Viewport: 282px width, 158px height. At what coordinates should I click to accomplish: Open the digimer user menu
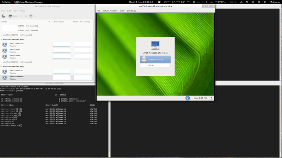click(x=275, y=2)
